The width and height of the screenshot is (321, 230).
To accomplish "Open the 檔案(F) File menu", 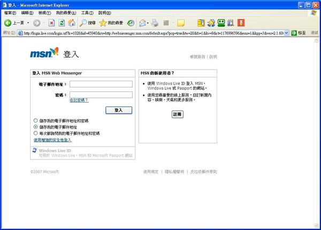I will pyautogui.click(x=10, y=13).
